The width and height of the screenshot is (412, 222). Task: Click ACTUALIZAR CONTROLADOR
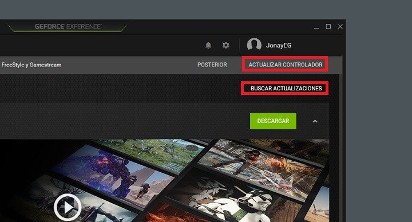(286, 65)
